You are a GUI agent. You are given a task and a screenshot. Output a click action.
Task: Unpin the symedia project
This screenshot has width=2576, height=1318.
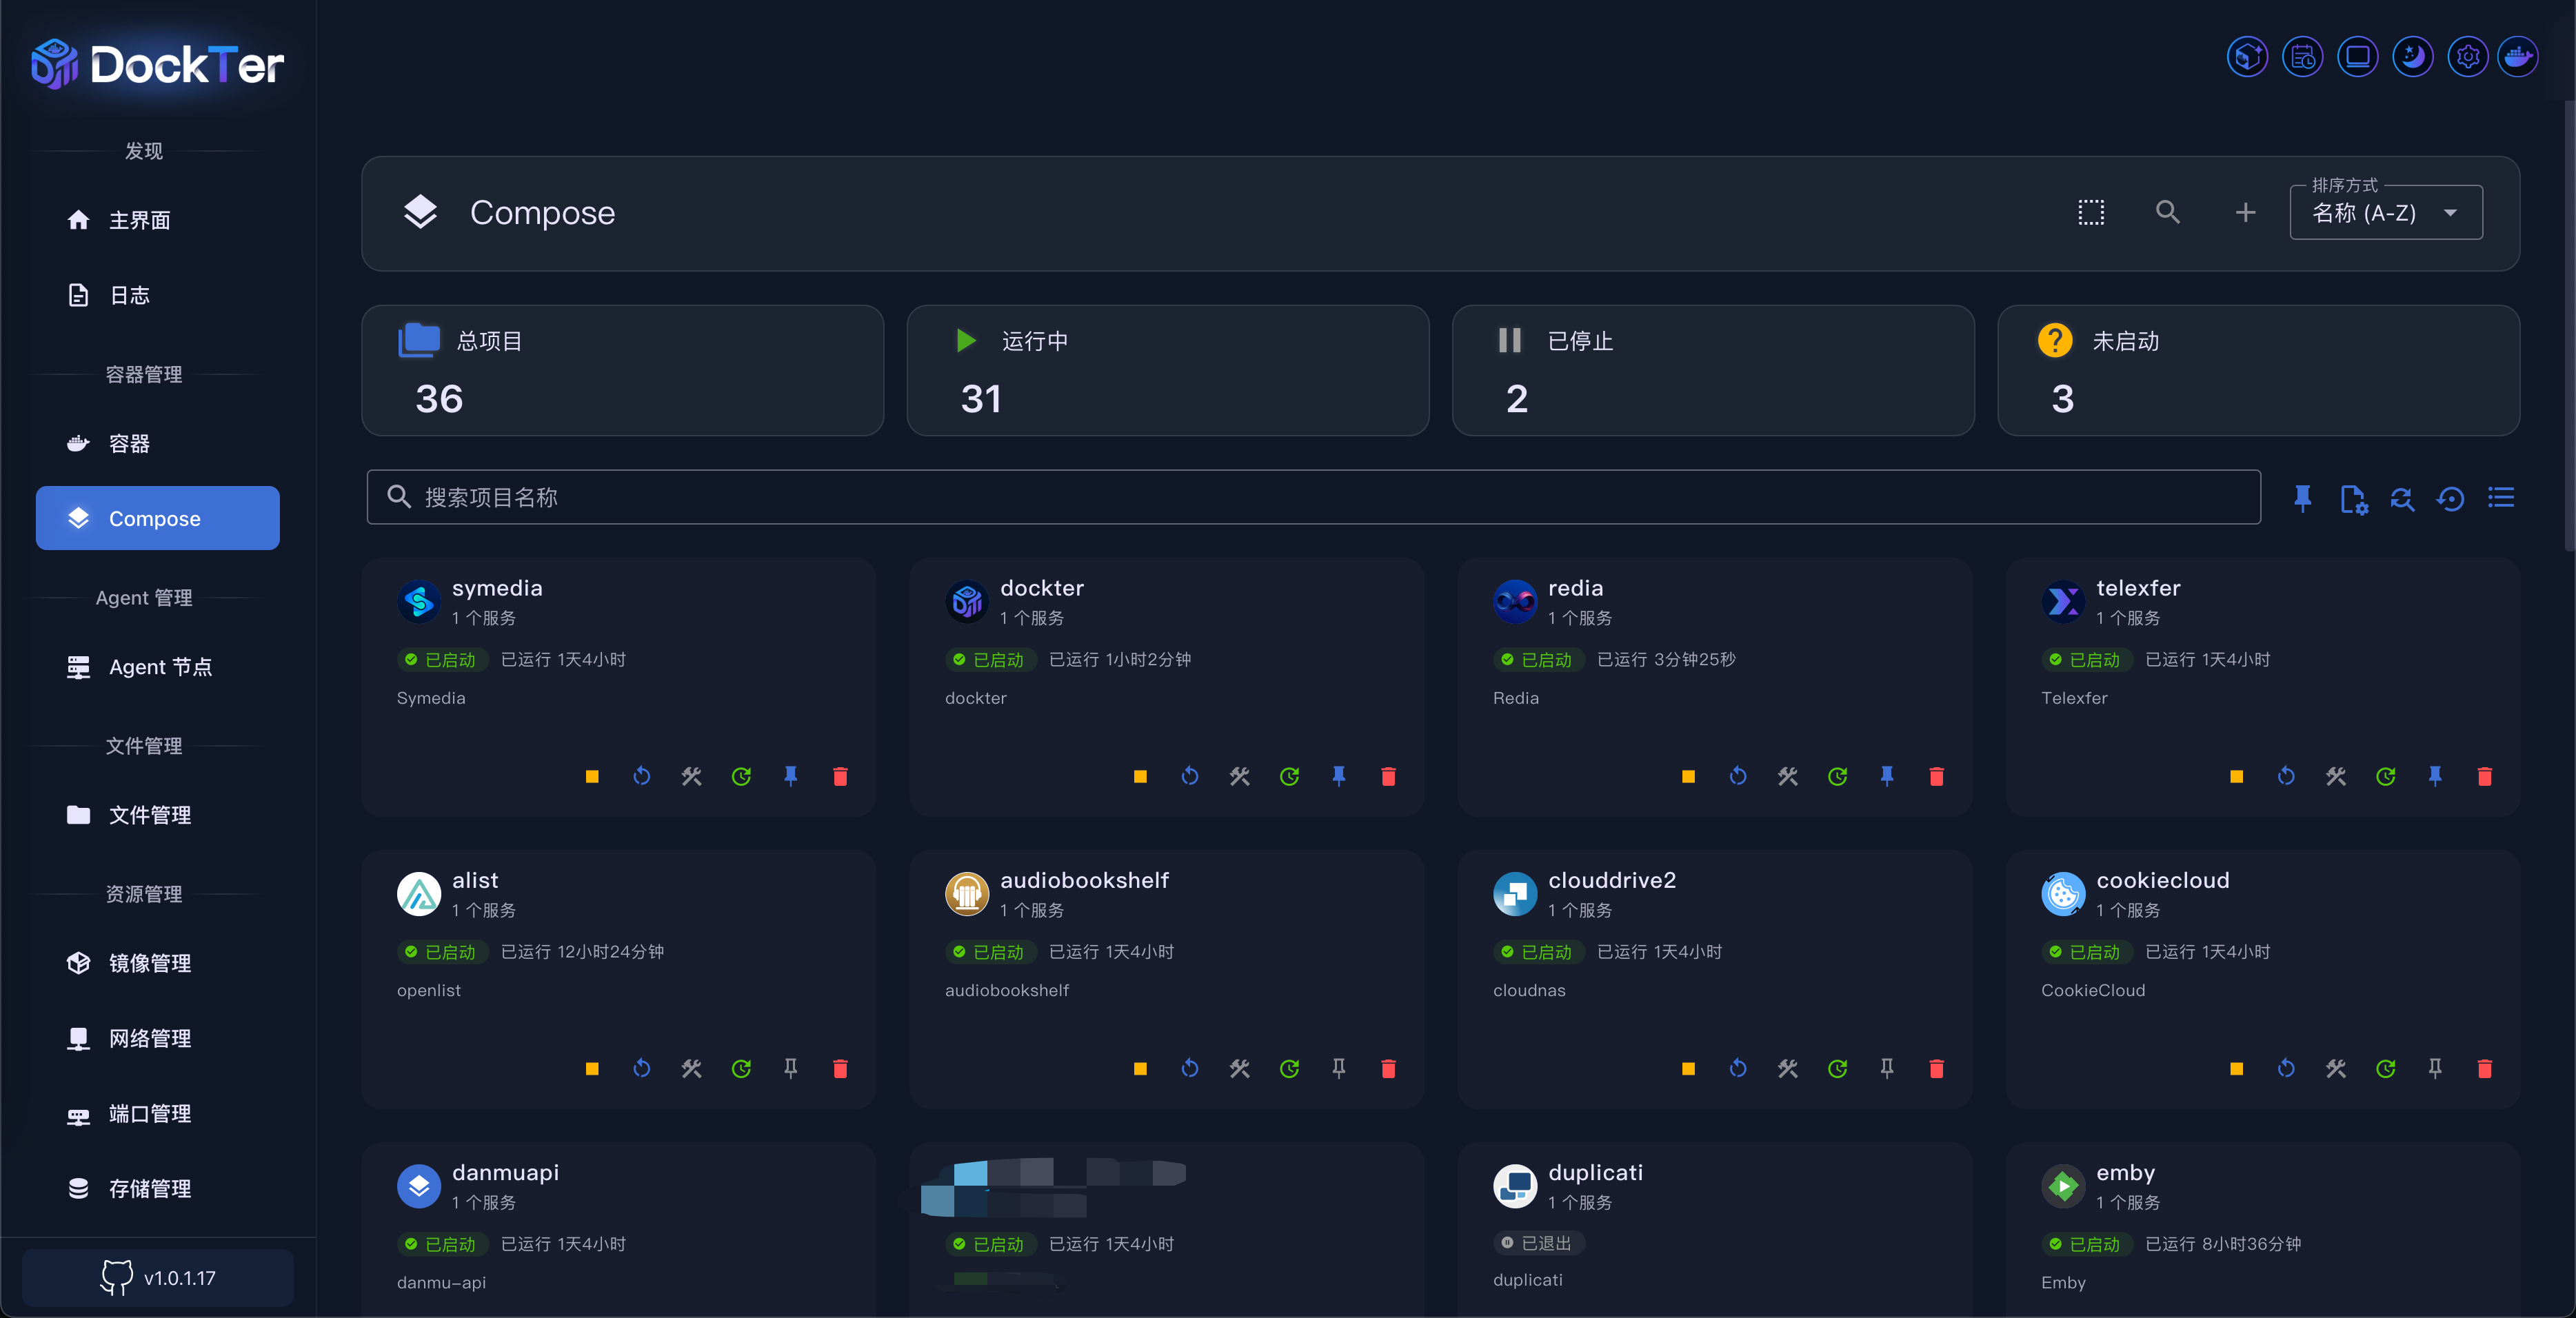pyautogui.click(x=790, y=777)
